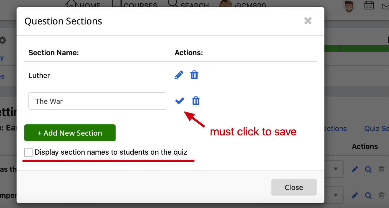Screen dimensions: 389x208
Task: Open the @CM890 profile menu
Action: click(x=242, y=4)
